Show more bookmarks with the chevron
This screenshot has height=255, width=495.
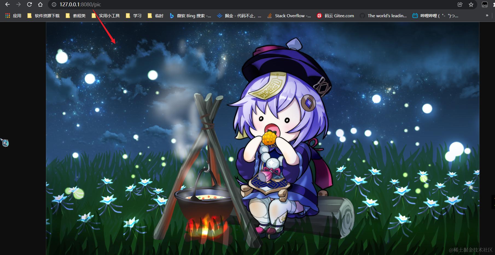point(487,16)
